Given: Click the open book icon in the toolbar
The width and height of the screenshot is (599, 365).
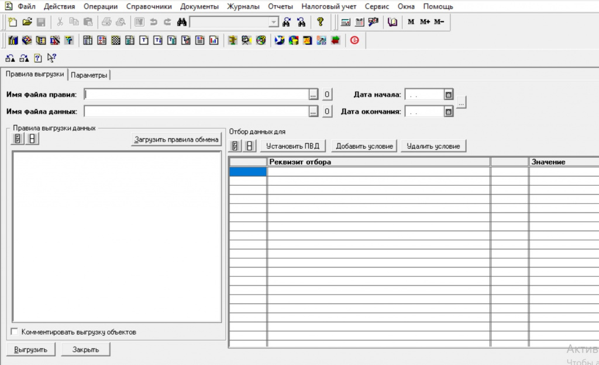Looking at the screenshot, I should coord(393,22).
